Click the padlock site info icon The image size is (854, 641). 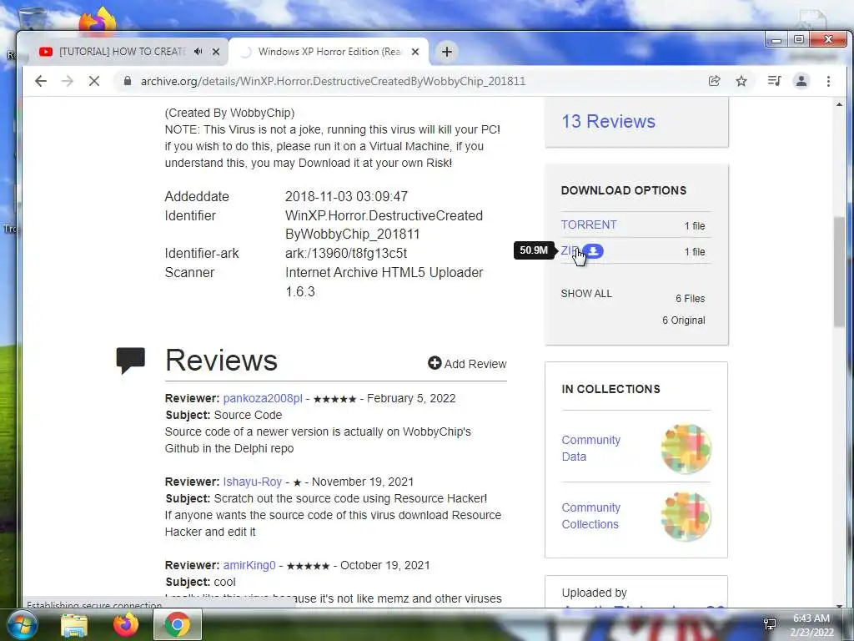coord(128,81)
